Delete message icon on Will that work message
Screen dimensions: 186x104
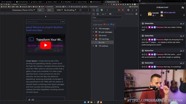click(x=146, y=55)
